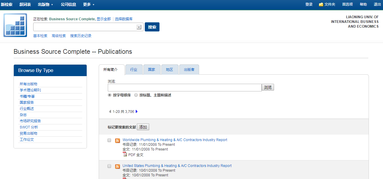Select the alphabetical order radio button

click(x=110, y=95)
